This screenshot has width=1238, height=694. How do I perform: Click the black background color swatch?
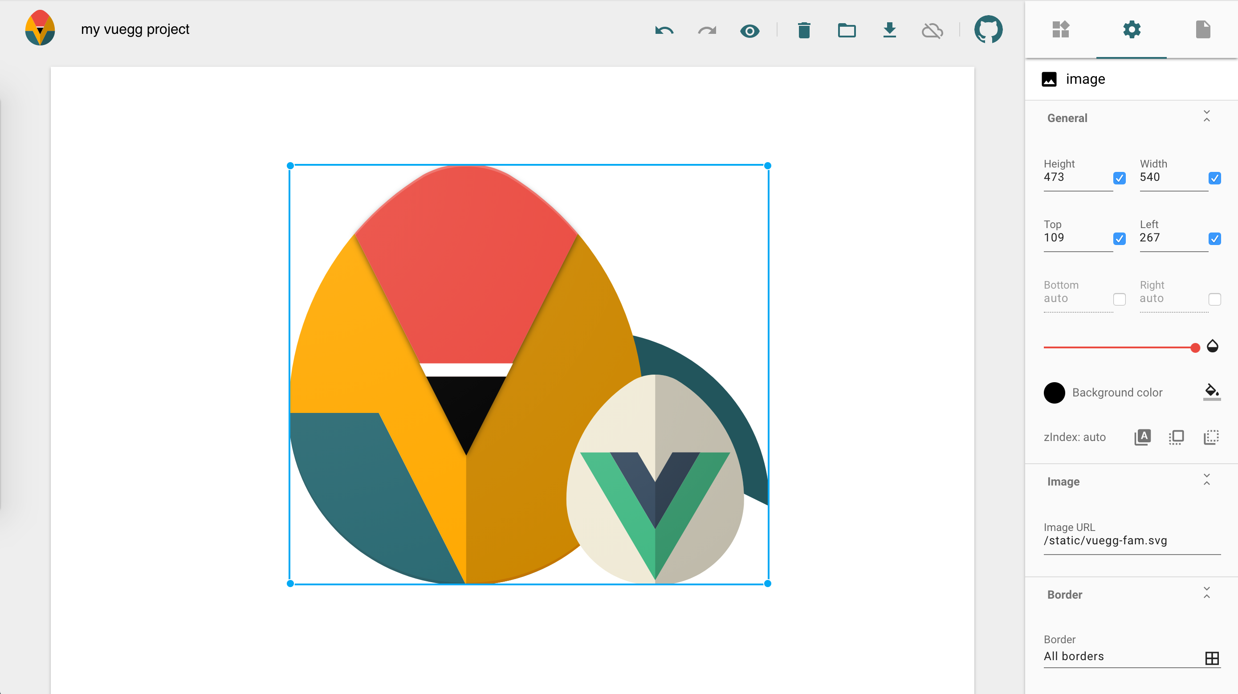tap(1055, 393)
